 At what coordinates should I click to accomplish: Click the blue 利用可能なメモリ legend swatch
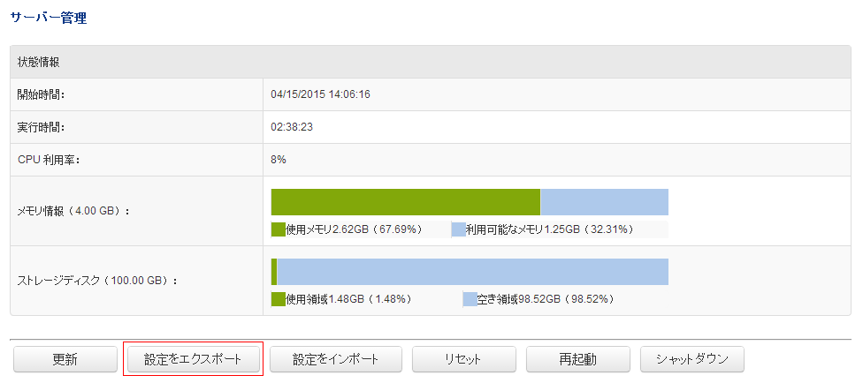458,229
